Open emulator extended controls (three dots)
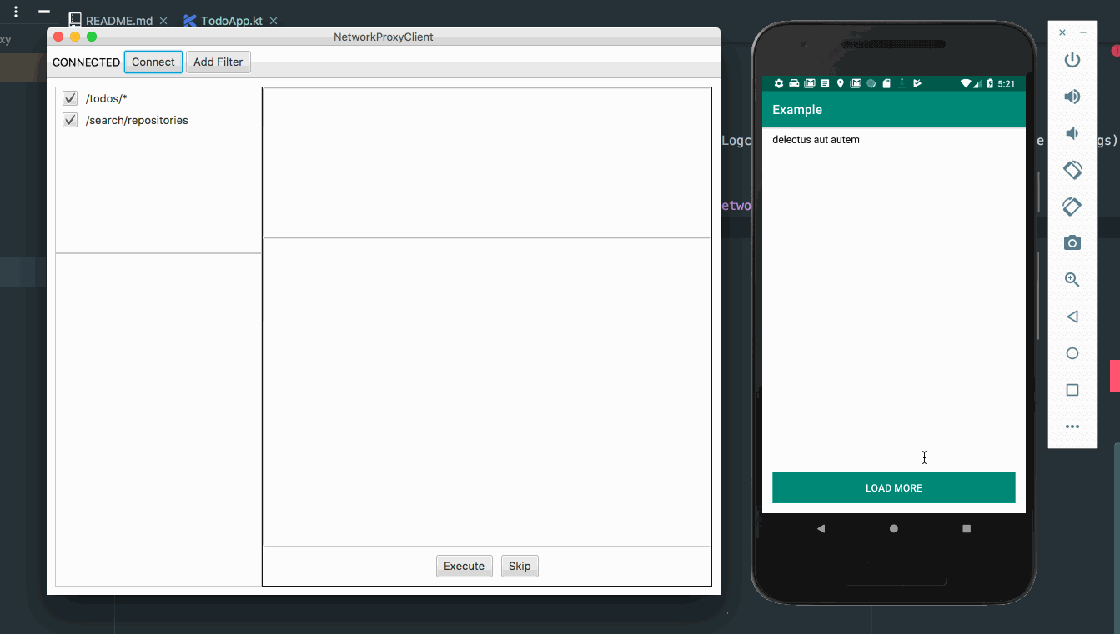The height and width of the screenshot is (634, 1120). [x=1072, y=427]
